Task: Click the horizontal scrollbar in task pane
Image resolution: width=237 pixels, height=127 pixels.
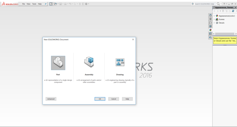Action: tap(225, 34)
